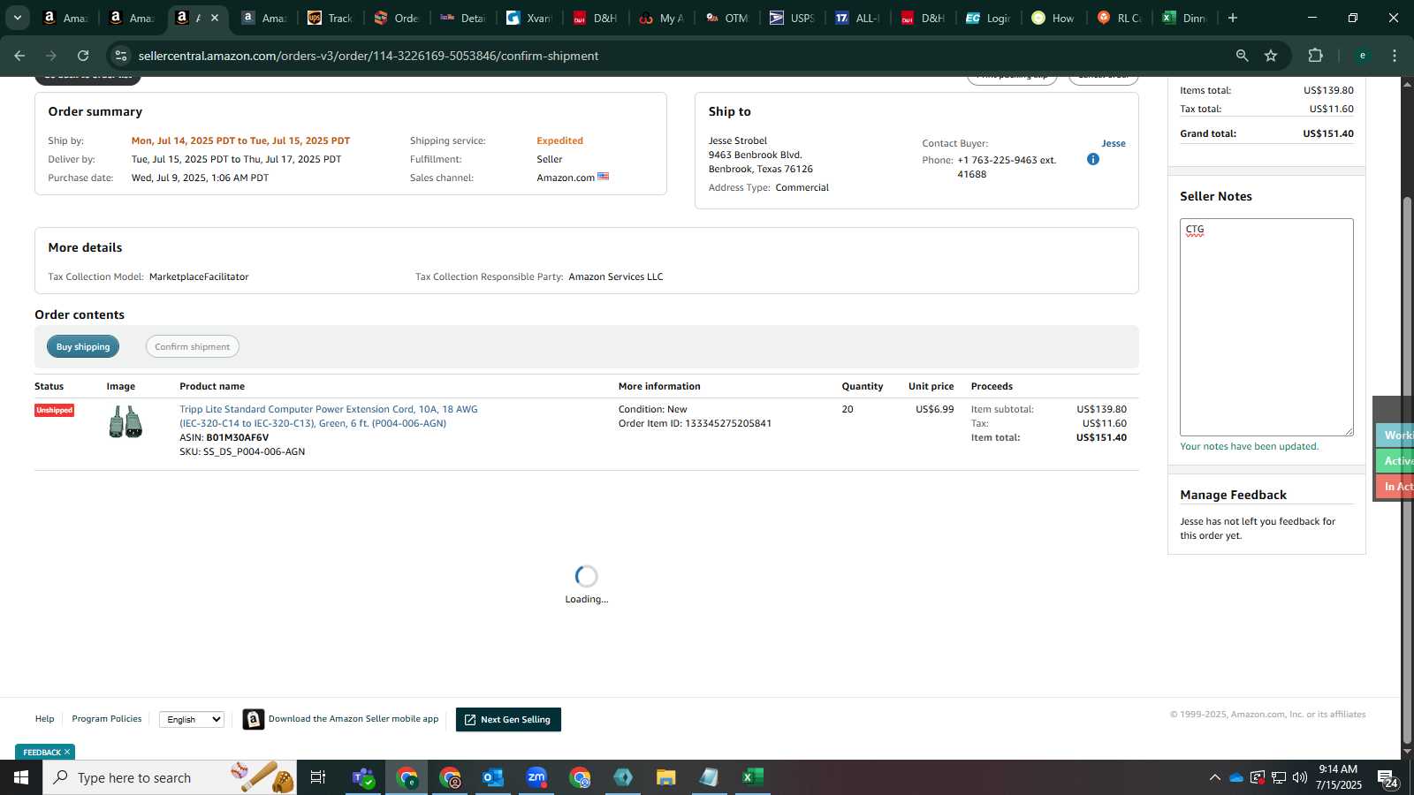The height and width of the screenshot is (795, 1414).
Task: Click the Help footer link
Action: (44, 719)
